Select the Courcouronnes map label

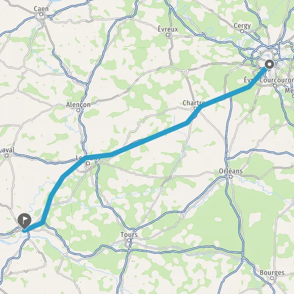click(x=277, y=80)
